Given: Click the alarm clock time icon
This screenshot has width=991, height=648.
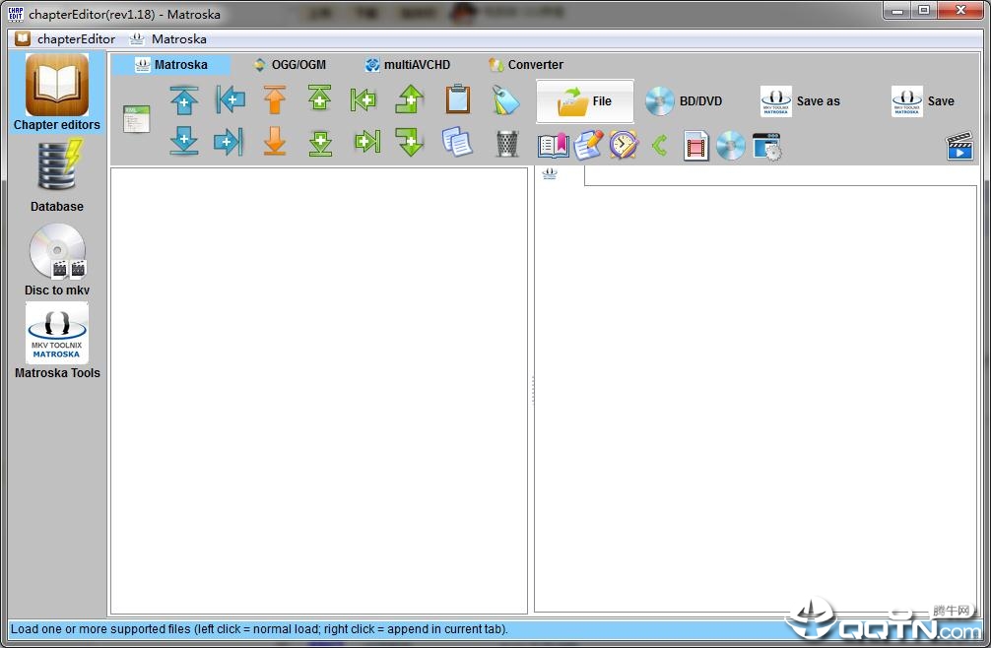Looking at the screenshot, I should (624, 146).
